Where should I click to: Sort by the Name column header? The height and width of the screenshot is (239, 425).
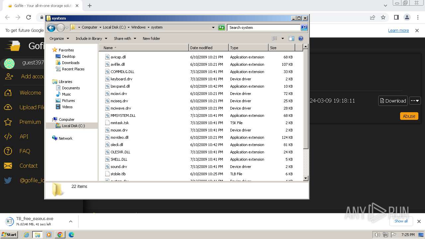[x=144, y=48]
